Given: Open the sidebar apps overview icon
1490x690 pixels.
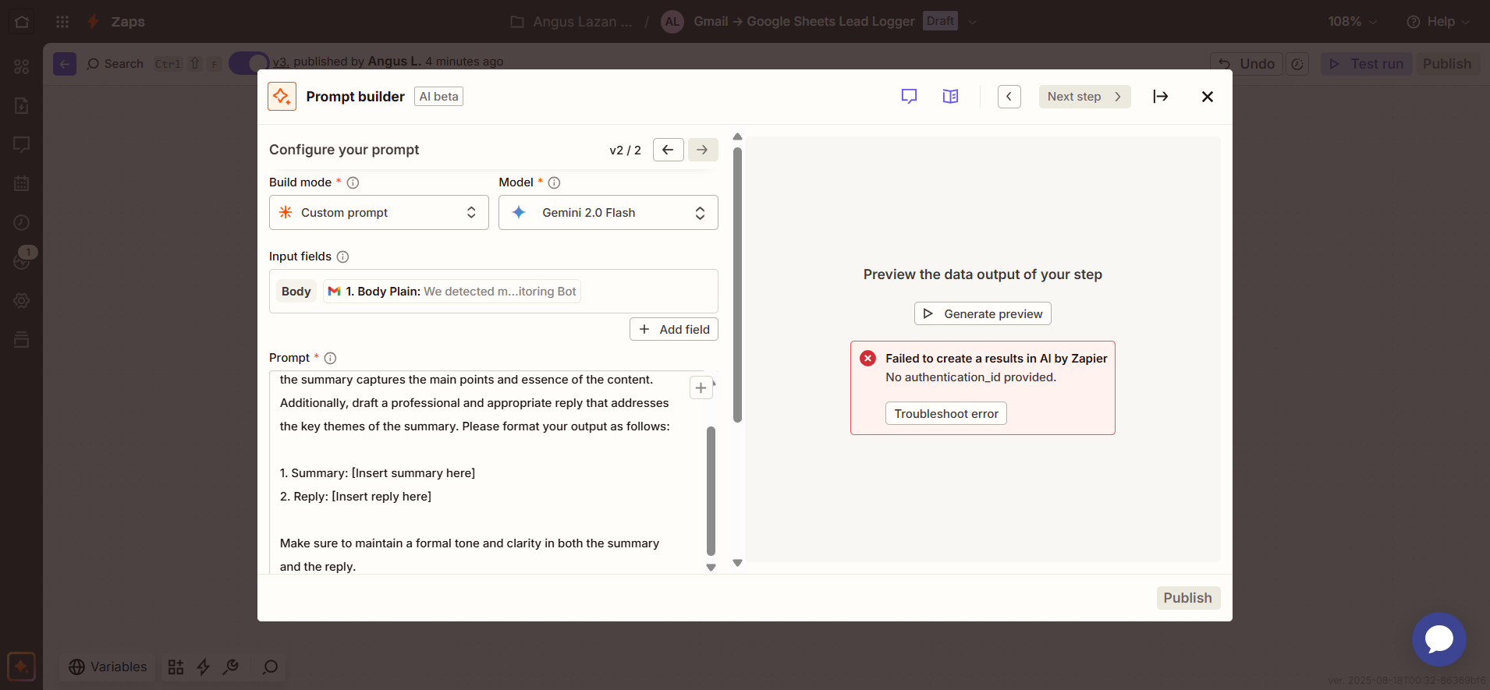Looking at the screenshot, I should (22, 67).
